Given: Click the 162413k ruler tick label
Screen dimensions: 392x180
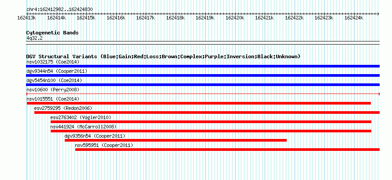Looking at the screenshot, I should [x=27, y=18].
